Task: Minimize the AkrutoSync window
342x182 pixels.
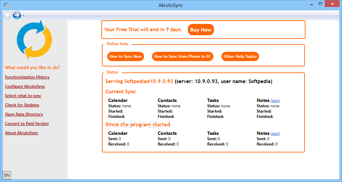Action: 311,4
